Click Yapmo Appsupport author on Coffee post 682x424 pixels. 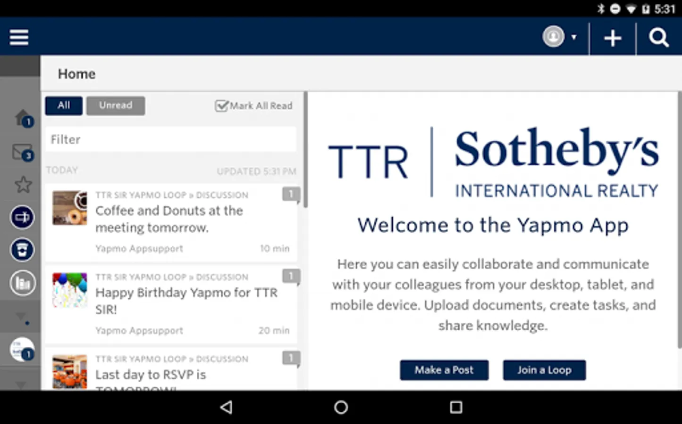[139, 248]
